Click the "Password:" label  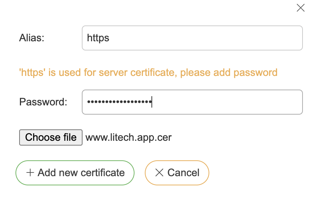click(x=43, y=102)
